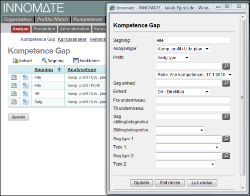Image resolution: width=250 pixels, height=196 pixels.
Task: Click the profile search input under Vælg type
Action: point(188,66)
